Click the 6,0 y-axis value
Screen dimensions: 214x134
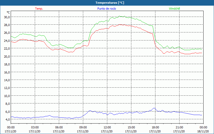coord(8,112)
